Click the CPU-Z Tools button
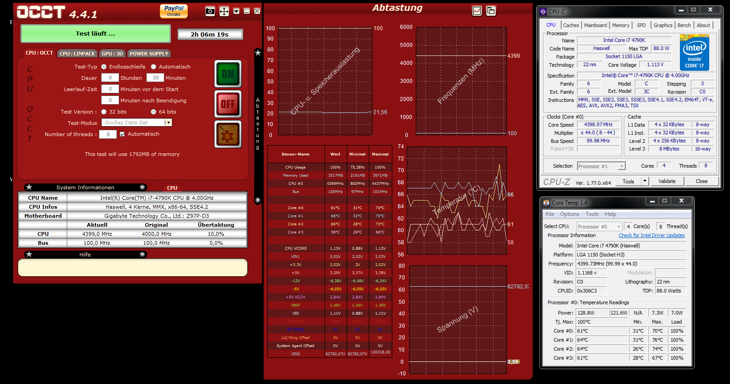 tap(628, 181)
